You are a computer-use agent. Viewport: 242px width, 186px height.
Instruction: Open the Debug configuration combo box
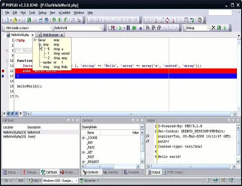tap(208, 28)
